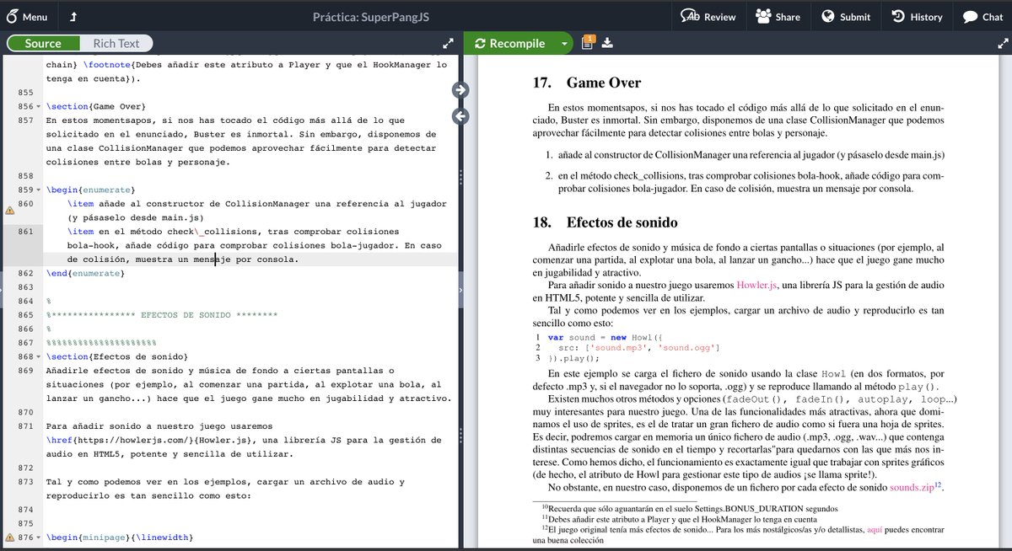The height and width of the screenshot is (551, 1012).
Task: Fold the minipage block at line 876
Action: tap(38, 538)
